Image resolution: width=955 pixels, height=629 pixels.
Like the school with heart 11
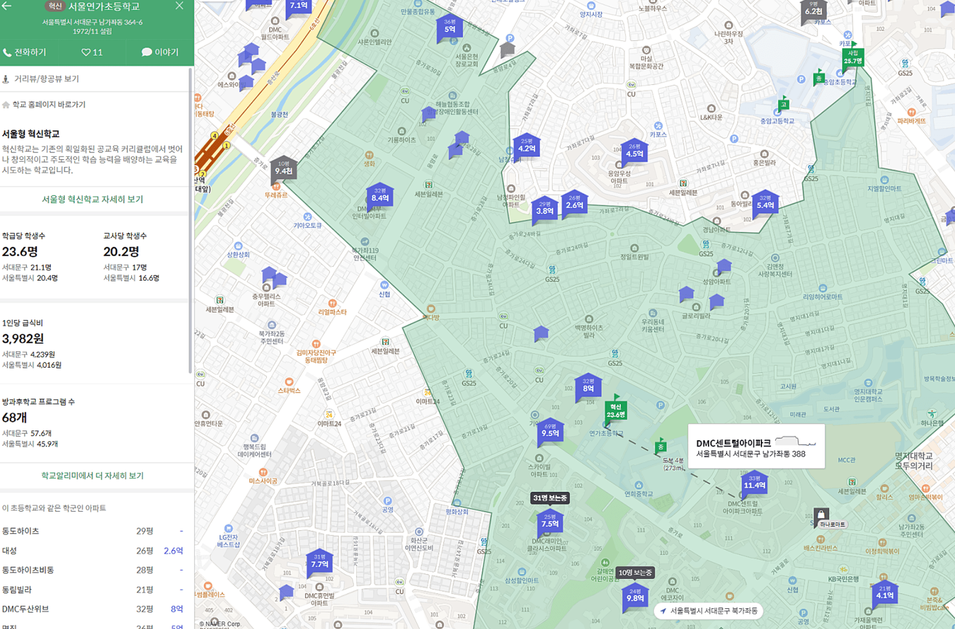[x=92, y=52]
